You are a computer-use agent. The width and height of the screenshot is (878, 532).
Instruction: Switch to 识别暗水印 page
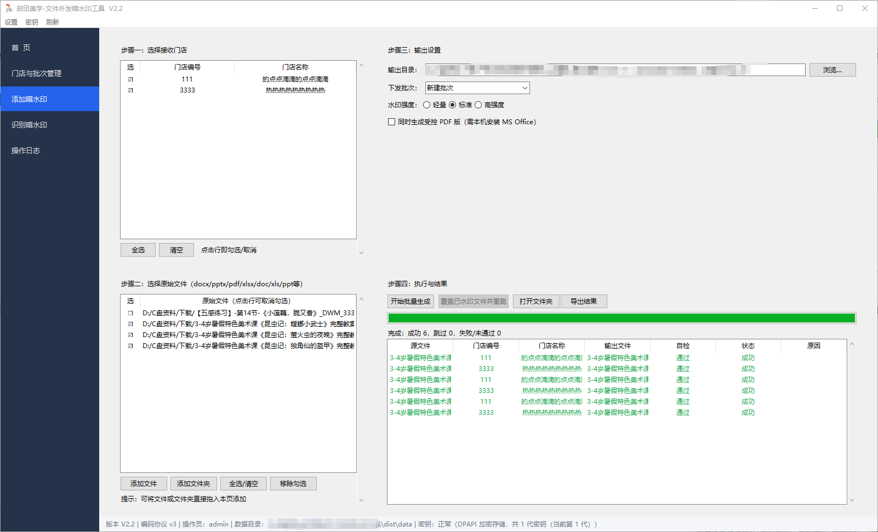49,125
